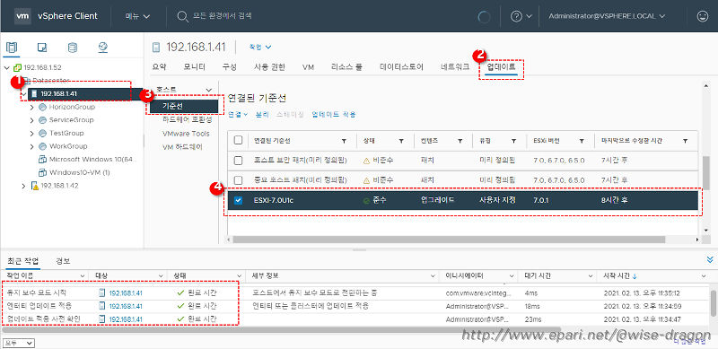Switch to the 모니터 tab
The image size is (718, 349).
coord(194,67)
